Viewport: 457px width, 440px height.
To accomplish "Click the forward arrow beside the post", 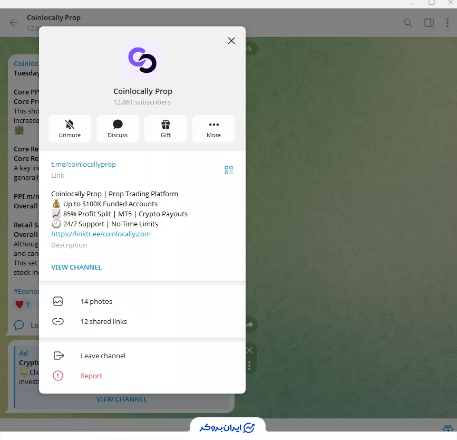I will (x=250, y=324).
